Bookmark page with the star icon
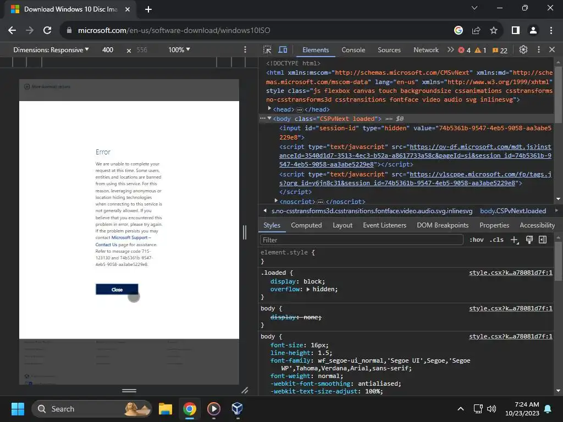 tap(494, 31)
